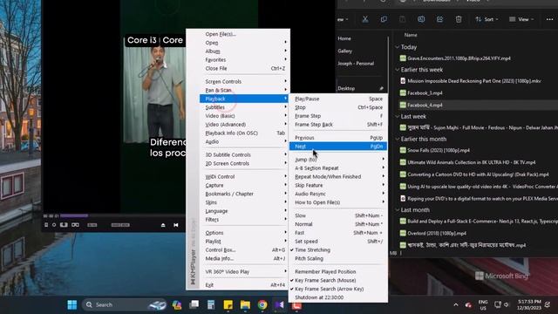Click the taskbar Search box

click(124, 304)
